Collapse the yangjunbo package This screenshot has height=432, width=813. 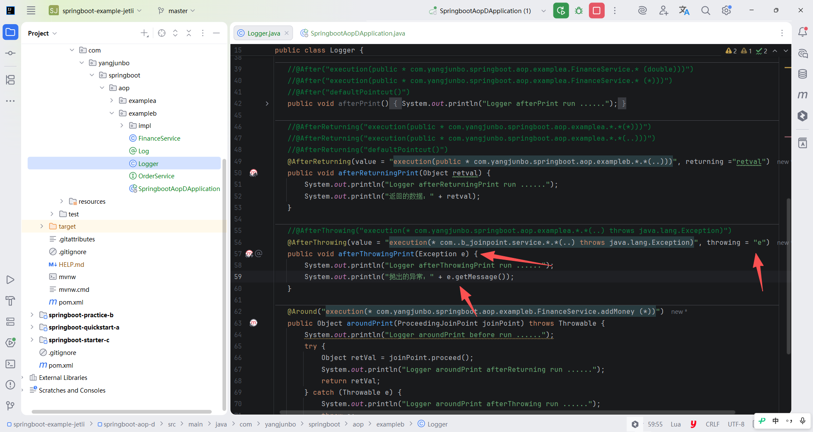click(x=82, y=63)
